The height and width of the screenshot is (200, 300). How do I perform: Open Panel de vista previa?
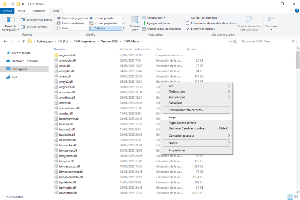coord(36,20)
